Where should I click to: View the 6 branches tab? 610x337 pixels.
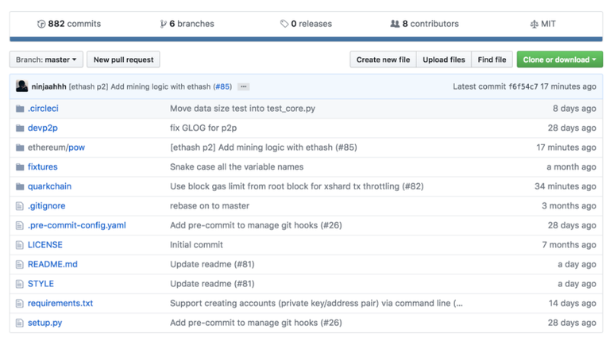pos(187,24)
